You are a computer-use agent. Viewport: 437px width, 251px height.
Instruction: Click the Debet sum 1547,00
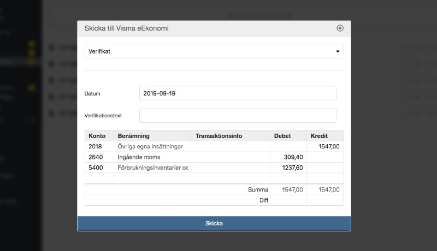pyautogui.click(x=292, y=189)
